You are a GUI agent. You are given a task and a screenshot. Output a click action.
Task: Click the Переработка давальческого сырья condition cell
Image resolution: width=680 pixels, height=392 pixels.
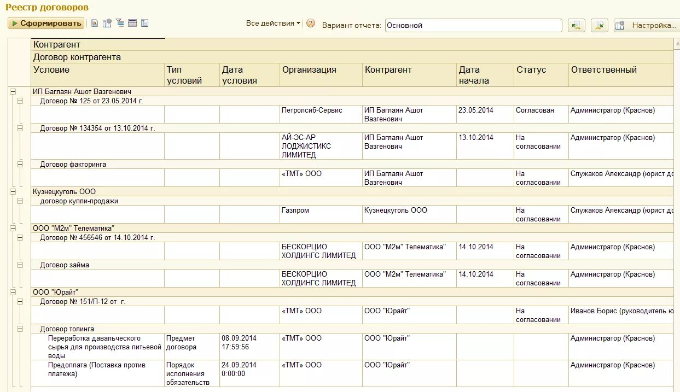coord(97,347)
